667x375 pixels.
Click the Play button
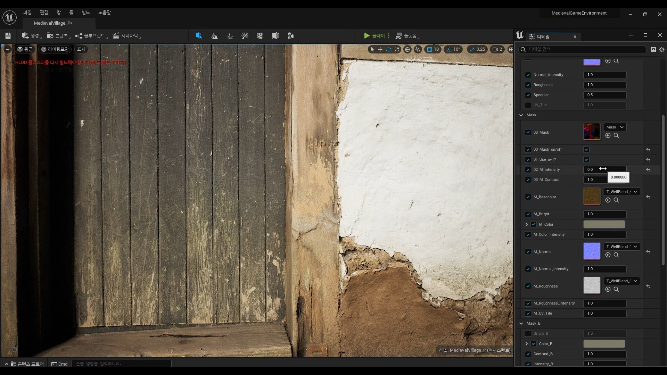[367, 36]
